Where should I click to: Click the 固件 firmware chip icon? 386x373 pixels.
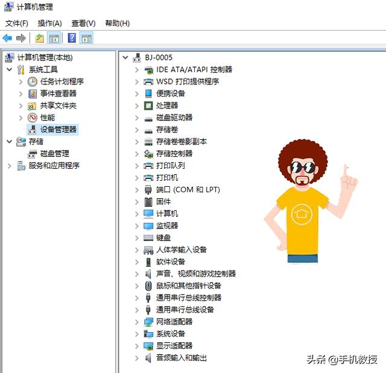[x=148, y=202]
